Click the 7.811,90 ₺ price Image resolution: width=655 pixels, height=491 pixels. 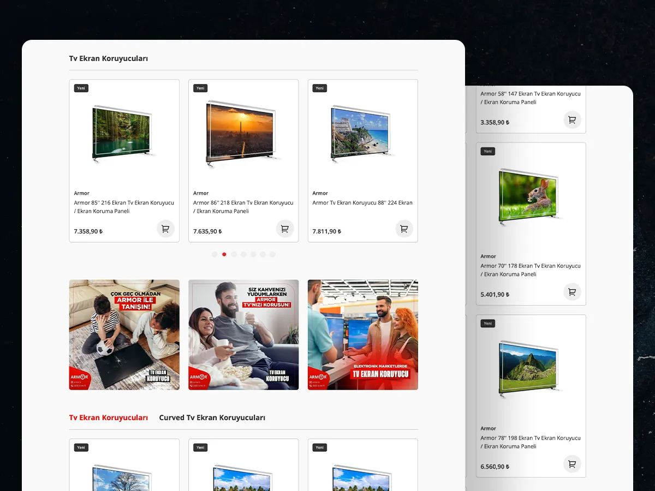pos(327,231)
